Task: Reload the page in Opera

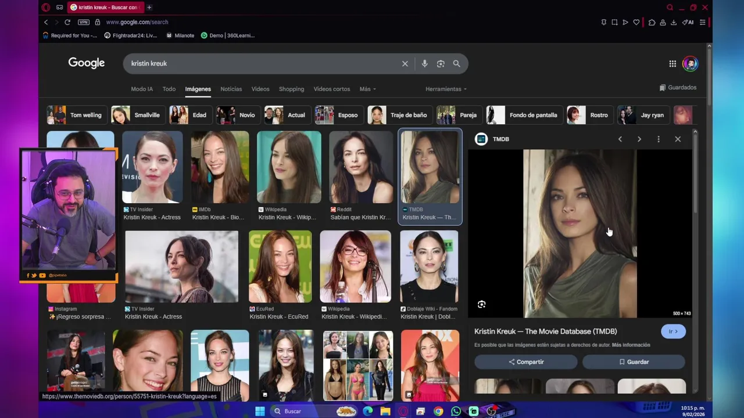Action: tap(67, 22)
